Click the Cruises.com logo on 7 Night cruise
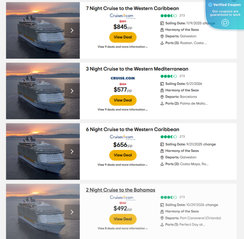The width and height of the screenshot is (244, 239). pyautogui.click(x=121, y=16)
